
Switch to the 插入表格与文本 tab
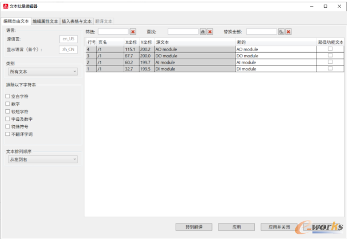click(x=76, y=21)
